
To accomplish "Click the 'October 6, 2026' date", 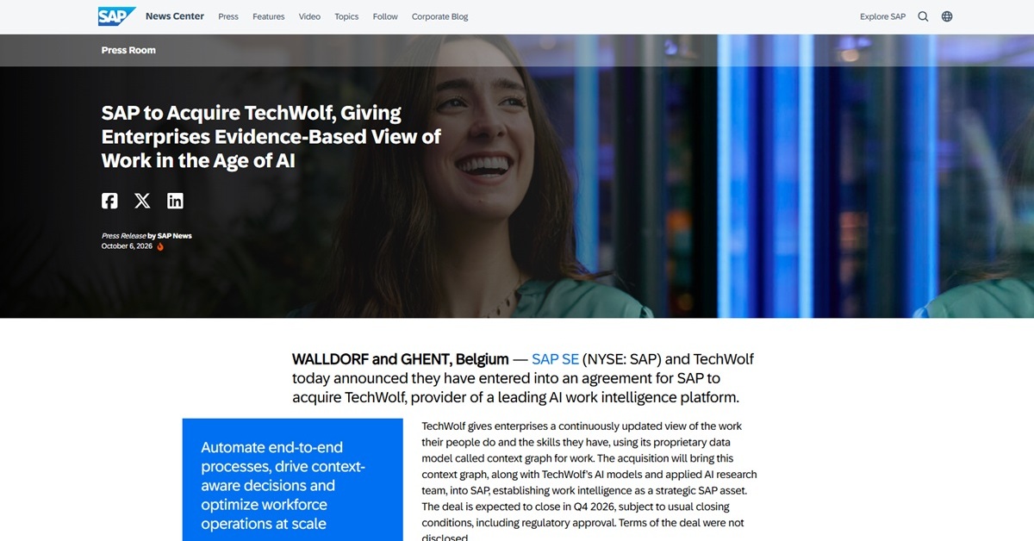I will (127, 246).
